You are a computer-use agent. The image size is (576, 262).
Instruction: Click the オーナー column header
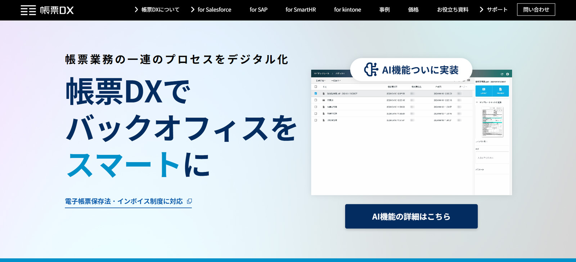coord(463,87)
